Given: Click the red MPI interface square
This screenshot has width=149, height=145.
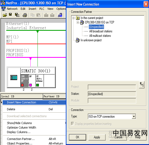Looking at the screenshot, I should tap(22, 85).
